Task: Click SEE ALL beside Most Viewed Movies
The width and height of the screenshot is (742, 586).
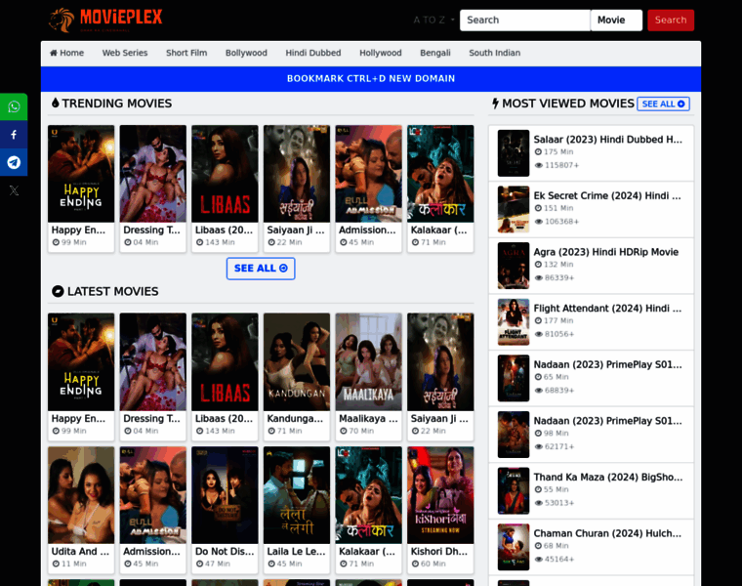Action: pyautogui.click(x=663, y=104)
